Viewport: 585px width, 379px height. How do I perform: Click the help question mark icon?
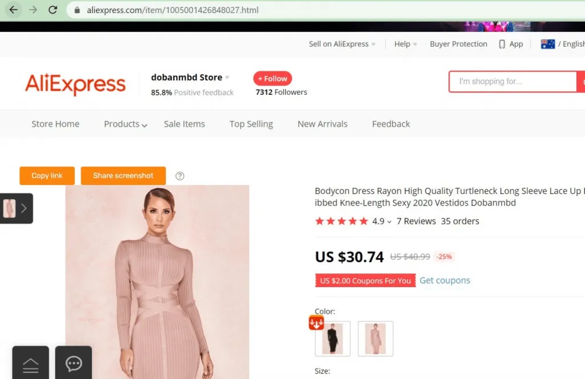pyautogui.click(x=180, y=176)
